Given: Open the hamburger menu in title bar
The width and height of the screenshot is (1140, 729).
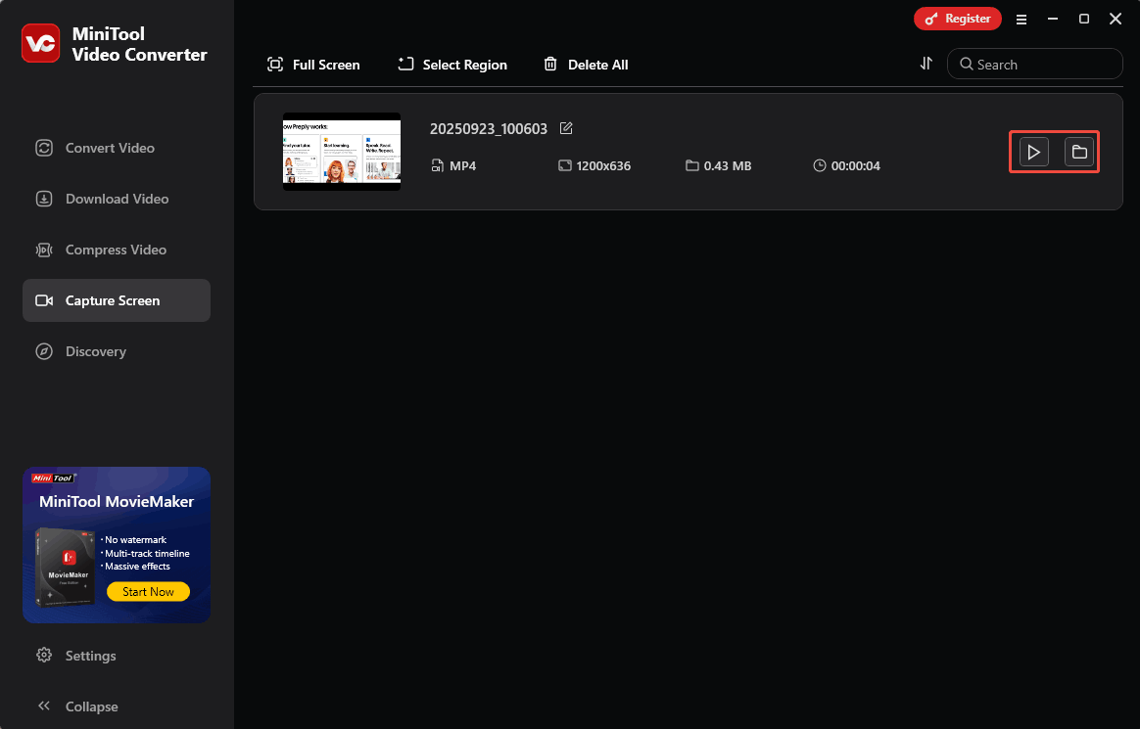Looking at the screenshot, I should 1021,20.
